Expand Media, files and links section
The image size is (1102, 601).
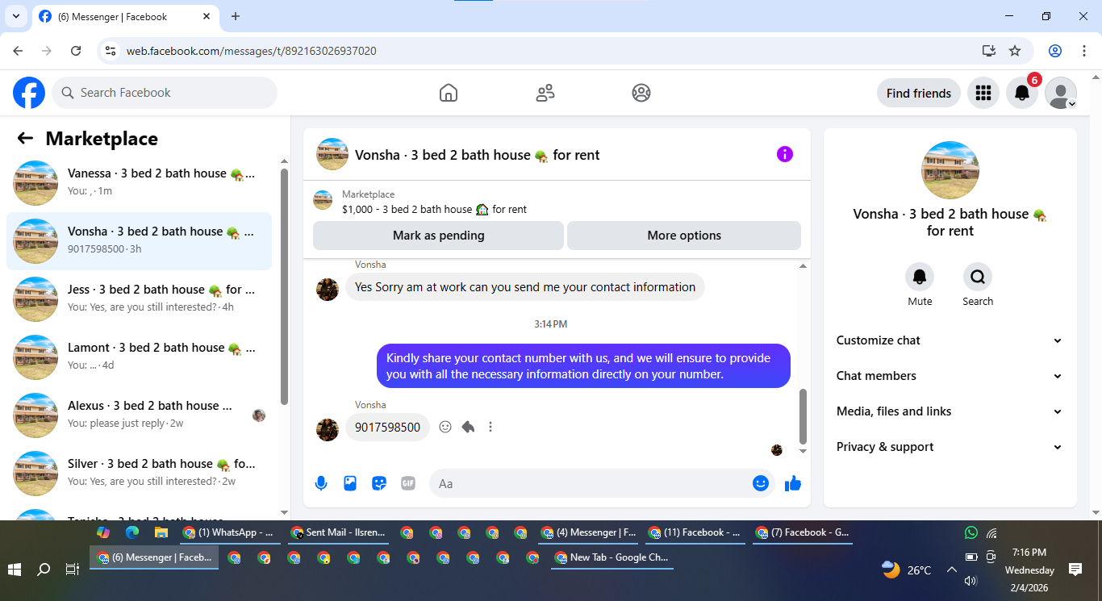950,411
